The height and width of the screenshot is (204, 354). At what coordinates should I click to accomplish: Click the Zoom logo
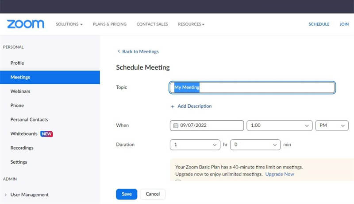[x=26, y=24]
